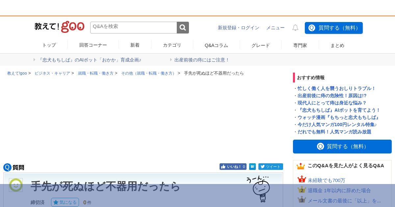Open 今だけ人気マンガ100円レンタル特集♪ link
The height and width of the screenshot is (207, 395).
(337, 125)
